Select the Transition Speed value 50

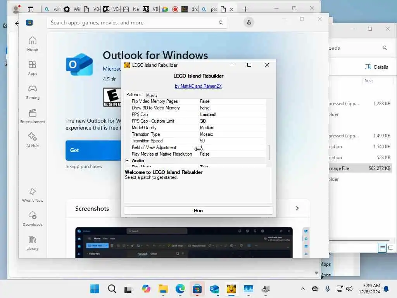pos(202,140)
